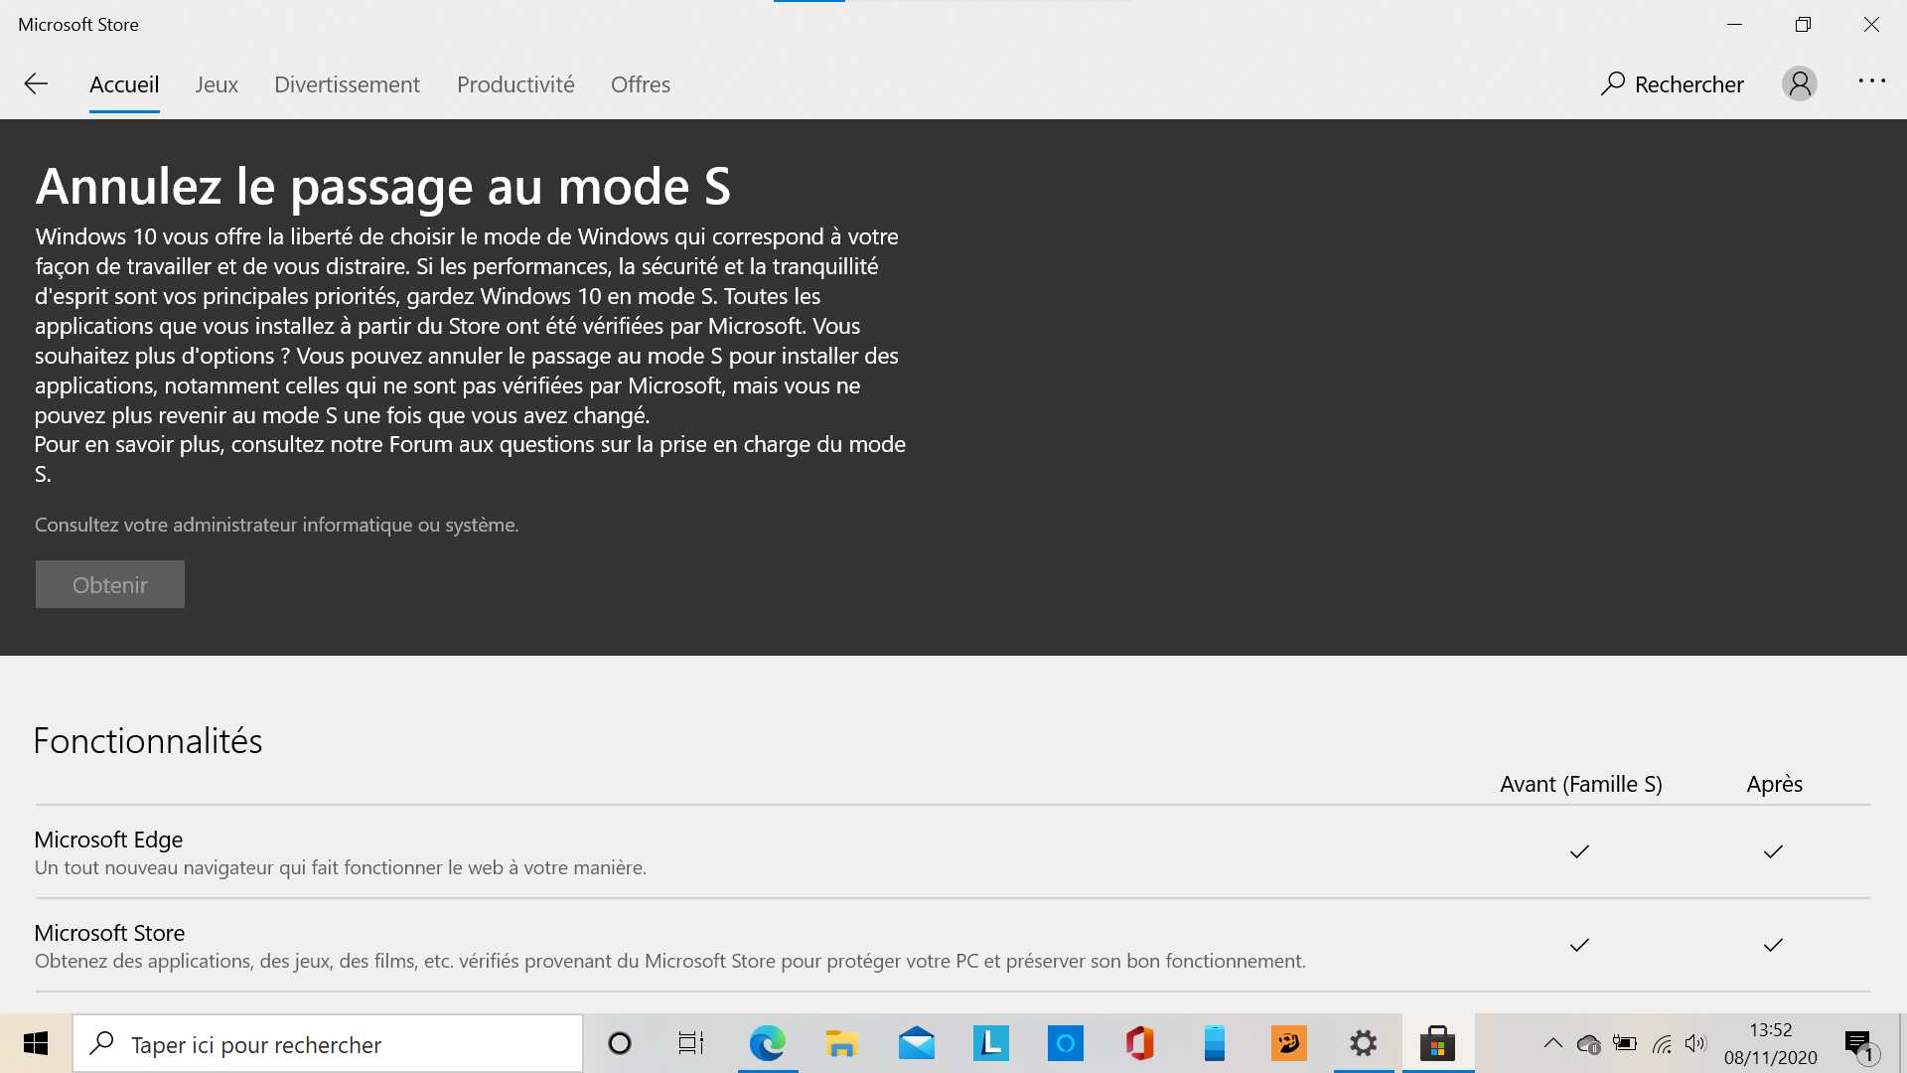
Task: Switch to the Jeux tab
Action: pos(217,84)
